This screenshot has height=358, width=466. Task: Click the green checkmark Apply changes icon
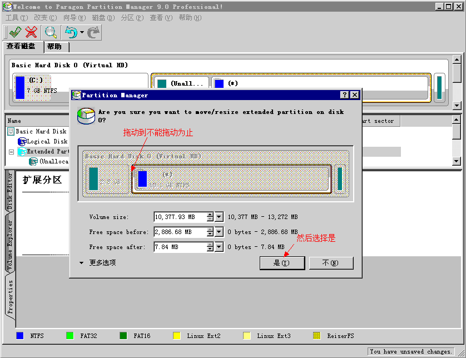pyautogui.click(x=15, y=32)
